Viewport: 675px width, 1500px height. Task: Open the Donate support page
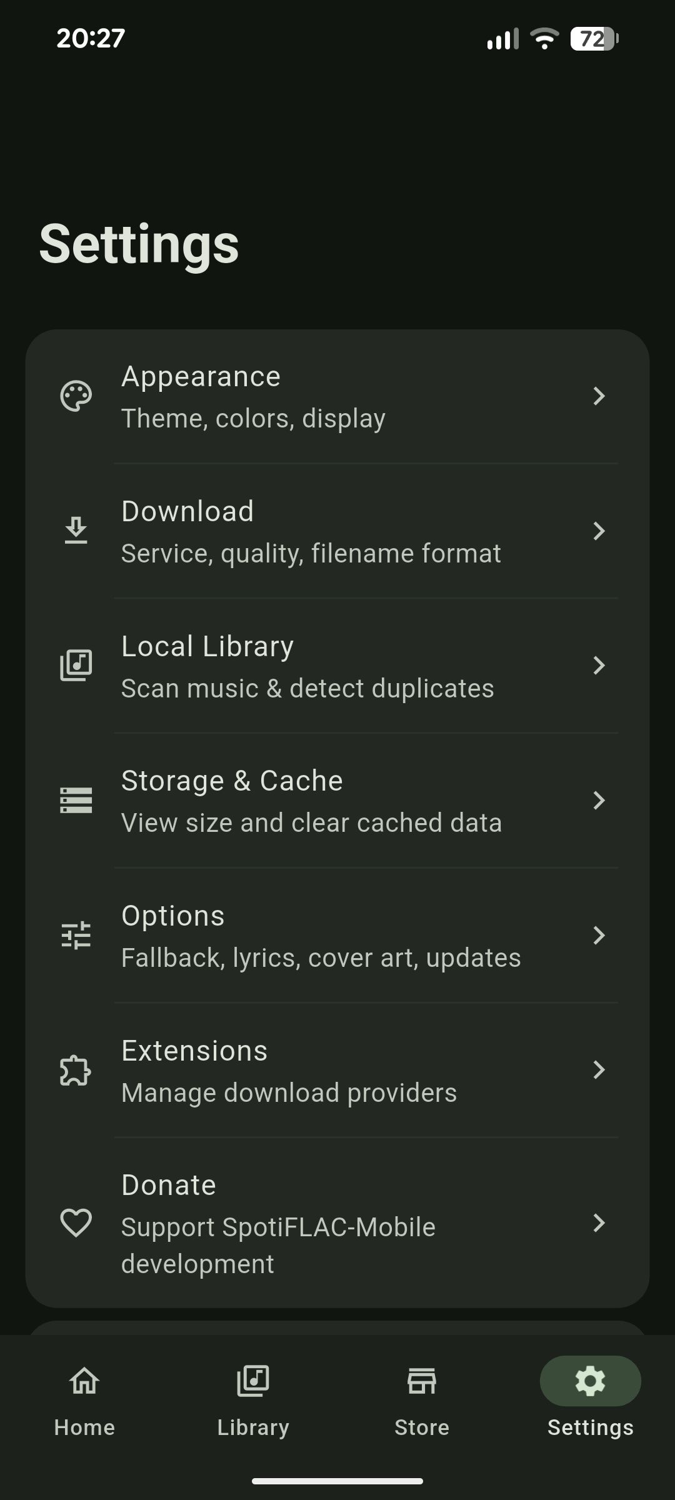click(337, 1224)
